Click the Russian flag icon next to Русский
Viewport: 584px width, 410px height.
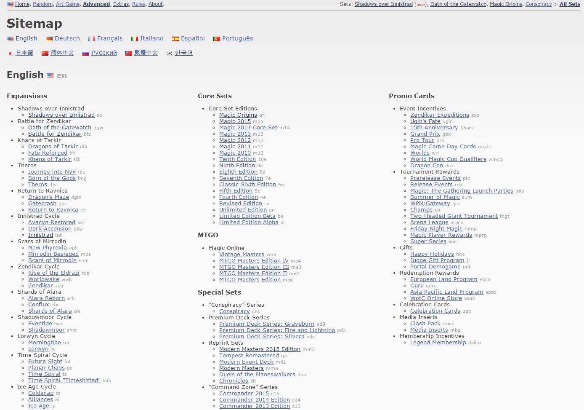(x=86, y=53)
